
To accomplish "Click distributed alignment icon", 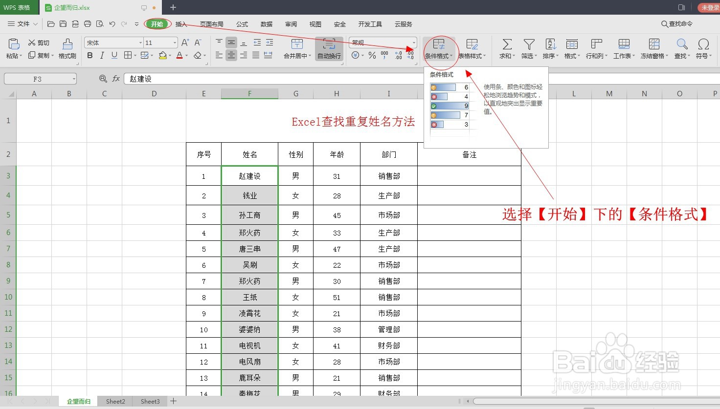I will click(268, 55).
